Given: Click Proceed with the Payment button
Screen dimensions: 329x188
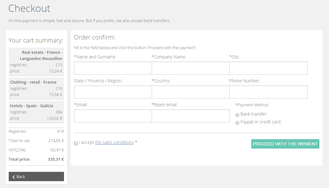Looking at the screenshot, I should (x=285, y=144).
